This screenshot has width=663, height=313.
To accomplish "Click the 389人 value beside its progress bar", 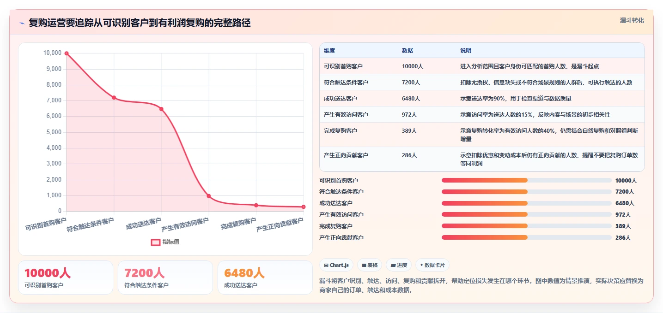I will (623, 226).
